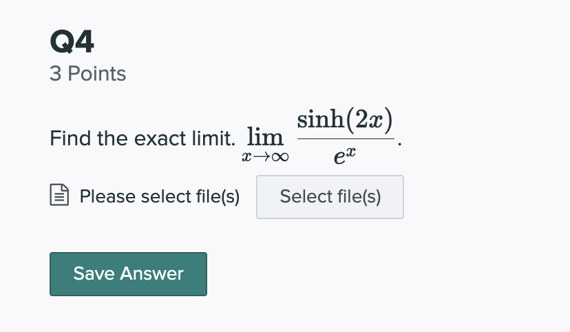This screenshot has width=570, height=332.
Task: Select the e^x denominator
Action: [x=345, y=155]
